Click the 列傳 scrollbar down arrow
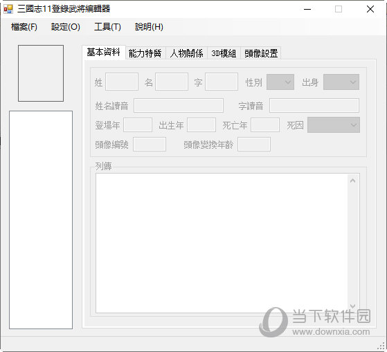This screenshot has width=387, height=352. tap(352, 306)
